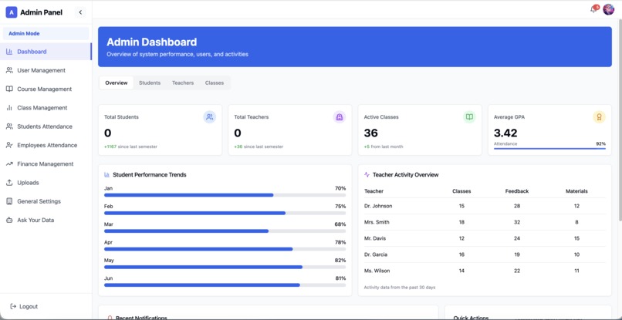The width and height of the screenshot is (622, 320).
Task: Open Dashboard in the sidebar
Action: 46,52
